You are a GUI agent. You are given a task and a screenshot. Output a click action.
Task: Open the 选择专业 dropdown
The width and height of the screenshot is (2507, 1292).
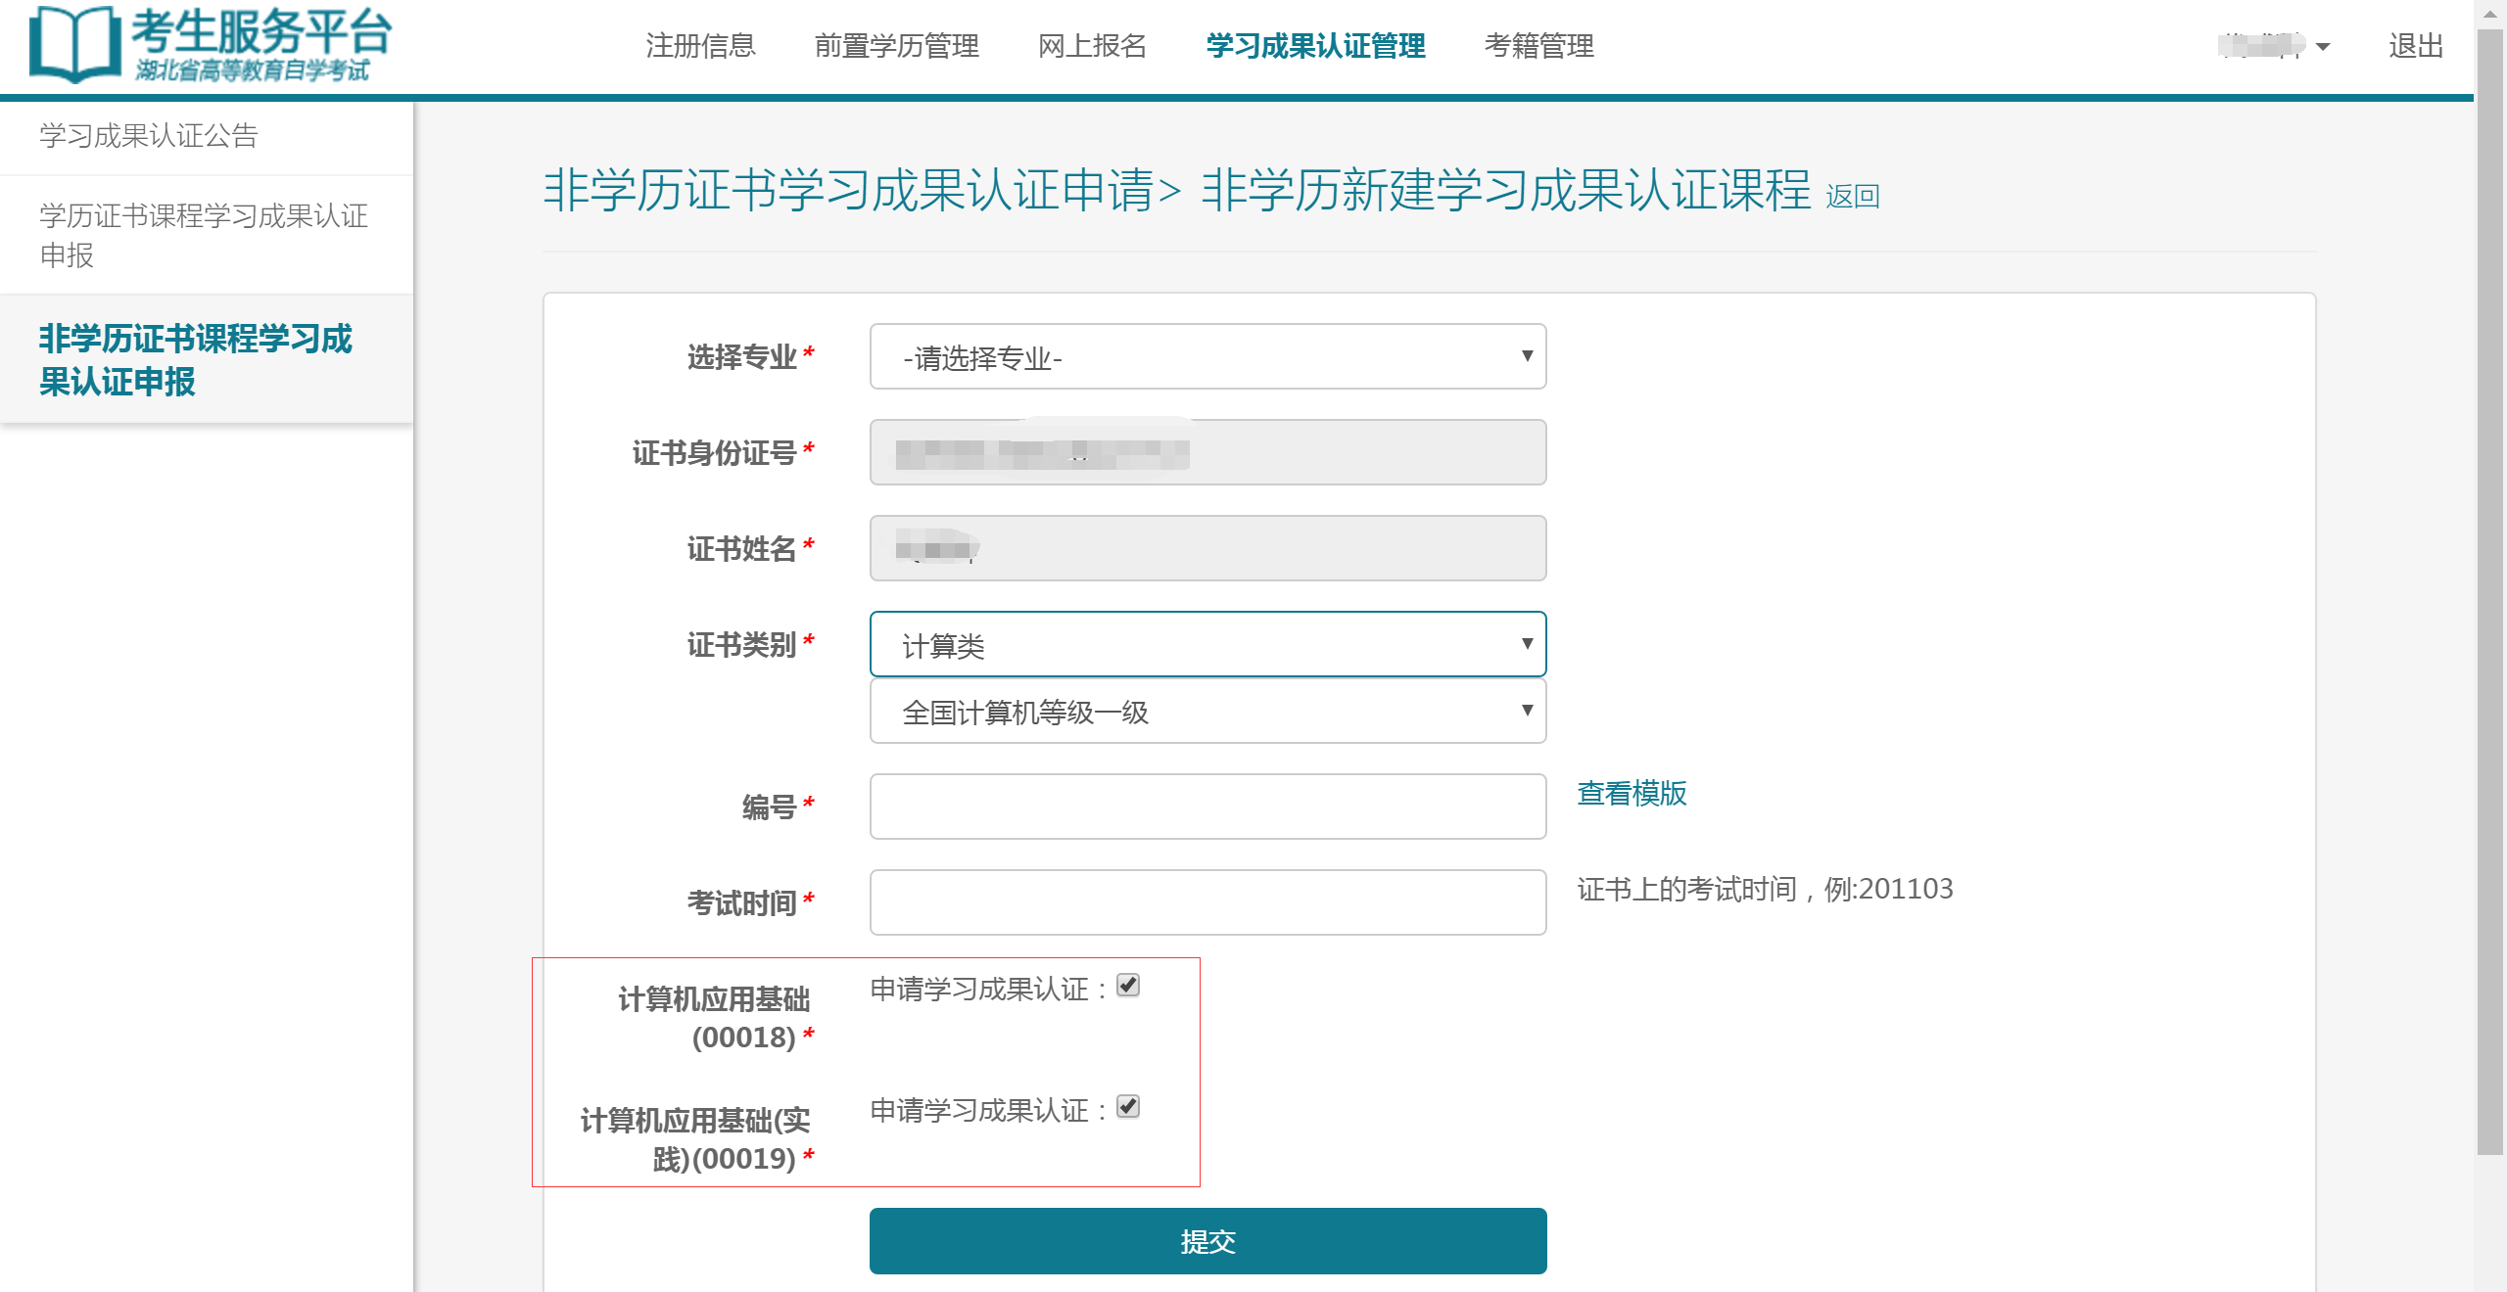click(1206, 356)
